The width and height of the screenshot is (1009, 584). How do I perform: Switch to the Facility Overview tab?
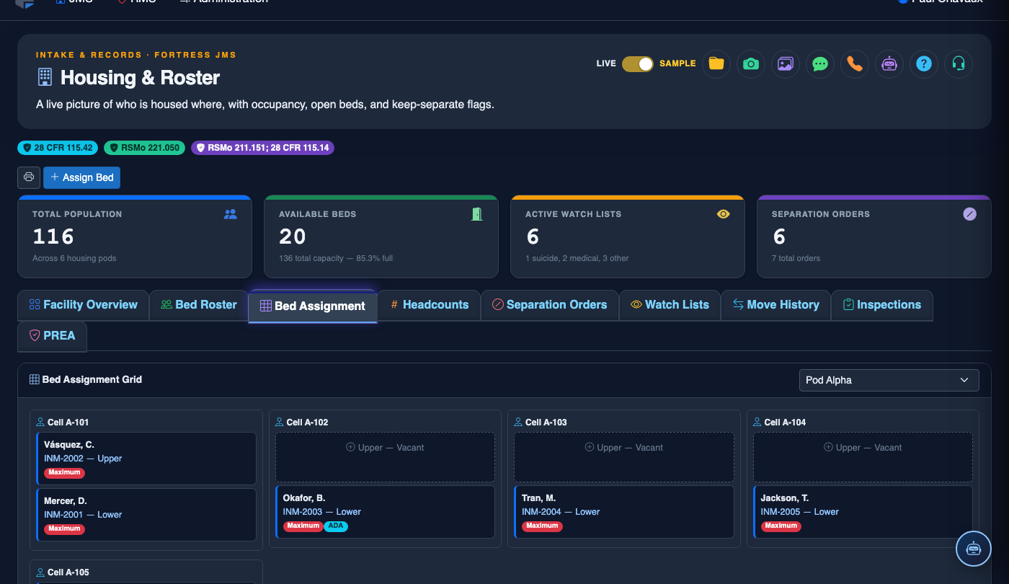pyautogui.click(x=83, y=305)
